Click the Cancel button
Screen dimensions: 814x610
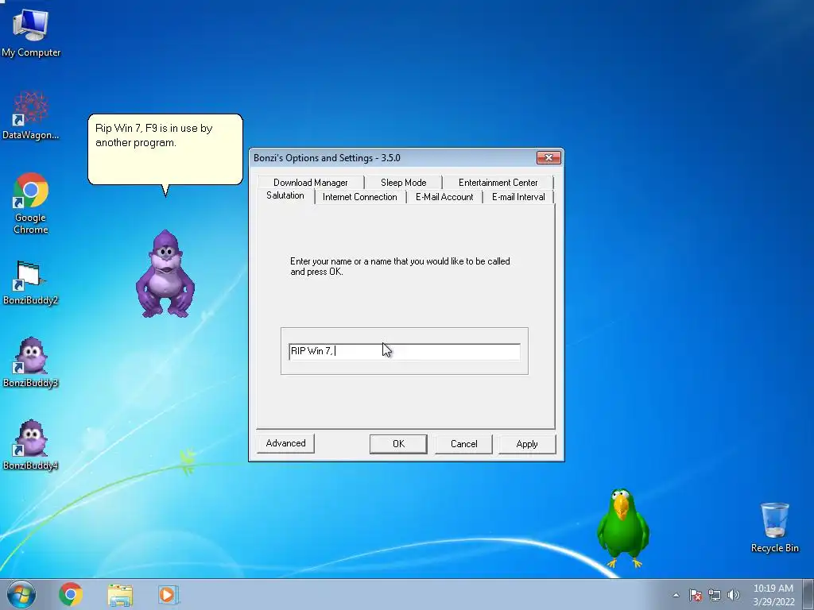[x=463, y=444]
